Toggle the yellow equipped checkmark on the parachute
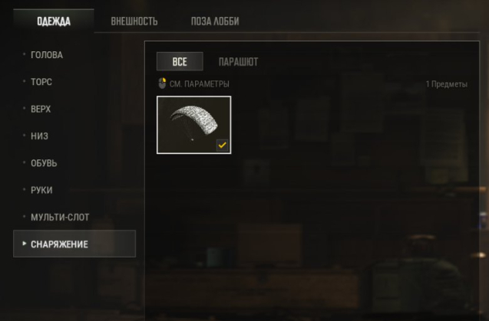The width and height of the screenshot is (489, 321). pos(222,145)
